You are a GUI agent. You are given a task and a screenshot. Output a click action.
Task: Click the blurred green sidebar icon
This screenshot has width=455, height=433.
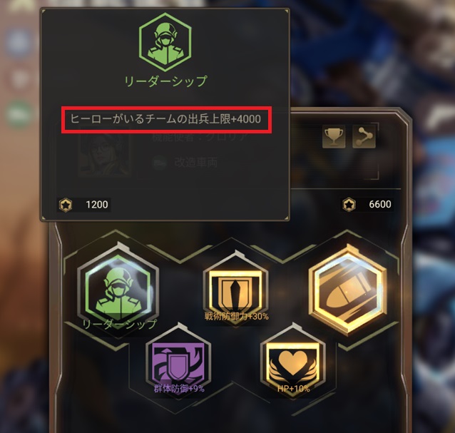click(x=19, y=116)
